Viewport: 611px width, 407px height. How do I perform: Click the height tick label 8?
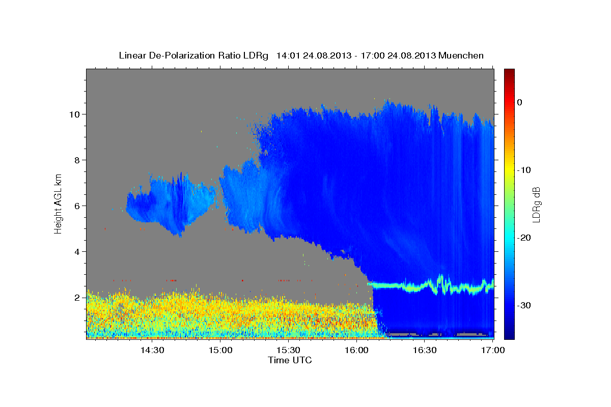78,160
